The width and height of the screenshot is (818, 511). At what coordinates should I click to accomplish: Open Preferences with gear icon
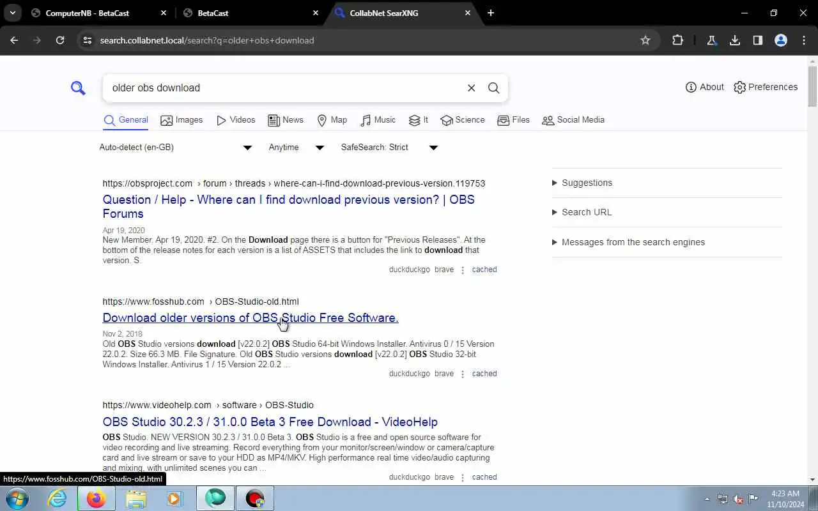tap(766, 87)
